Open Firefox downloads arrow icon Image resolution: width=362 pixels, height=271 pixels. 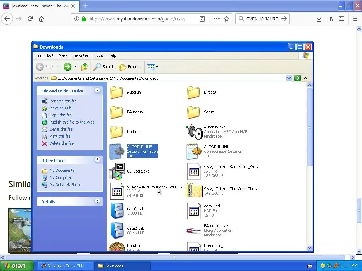319,19
